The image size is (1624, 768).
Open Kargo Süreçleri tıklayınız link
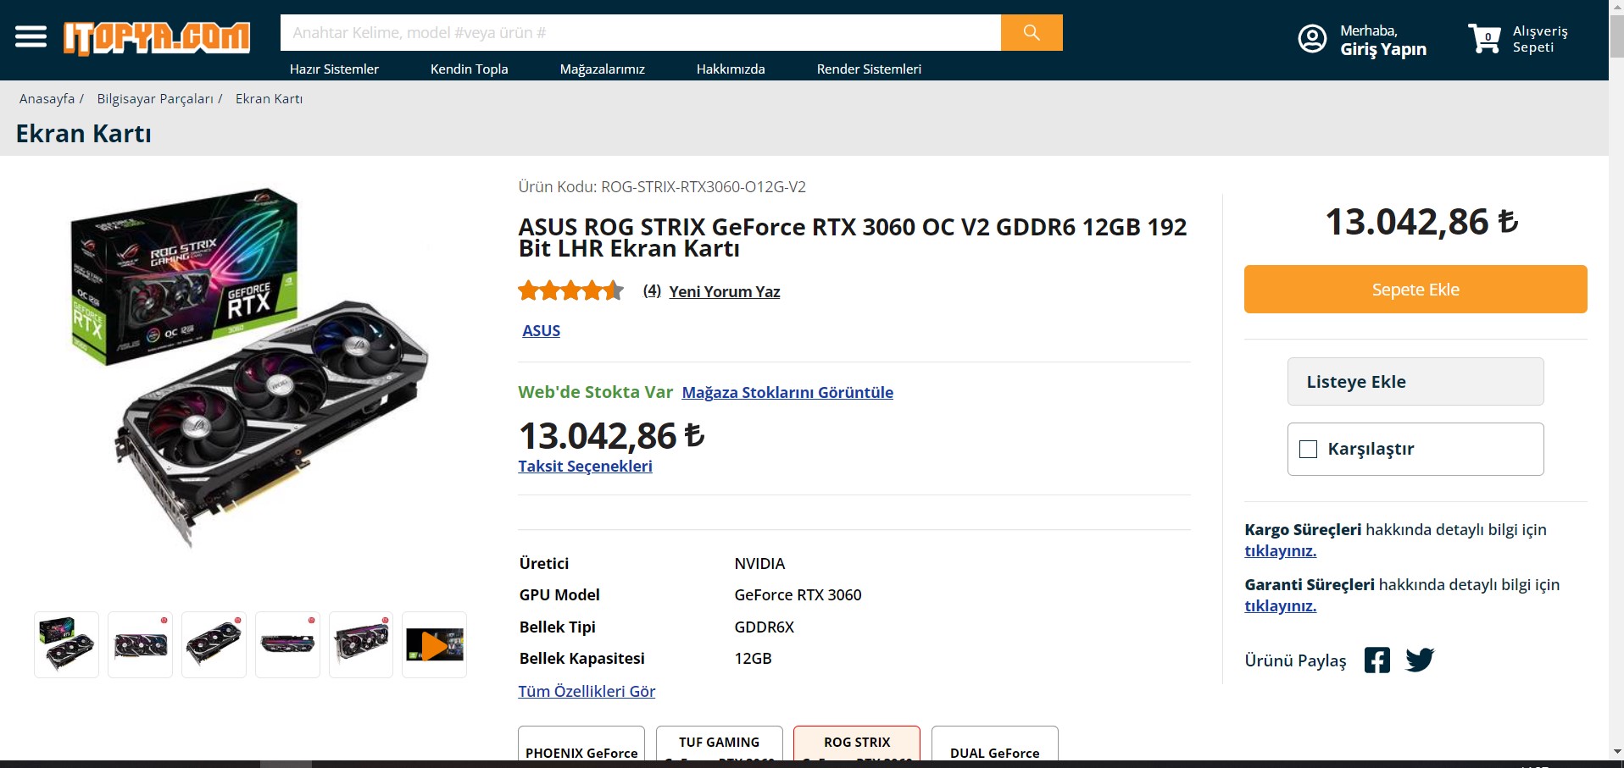[1280, 550]
